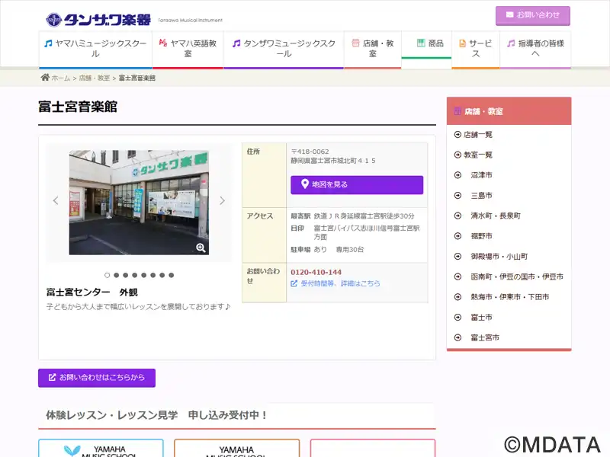The width and height of the screenshot is (610, 457).
Task: Select the last carousel dot indicator
Action: pos(172,275)
